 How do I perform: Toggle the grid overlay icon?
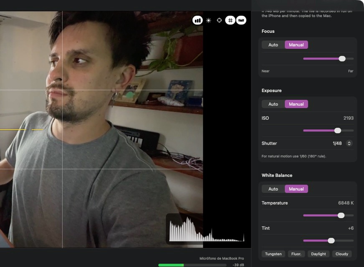(x=230, y=20)
